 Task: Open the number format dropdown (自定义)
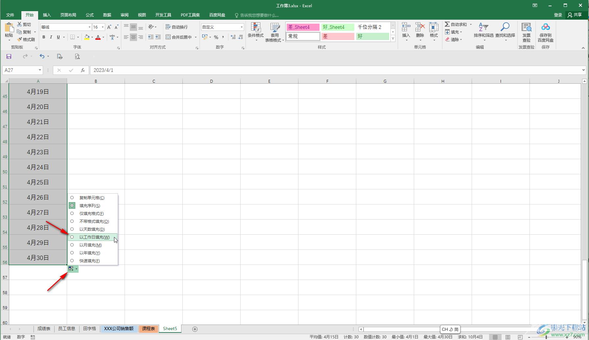[x=242, y=27]
